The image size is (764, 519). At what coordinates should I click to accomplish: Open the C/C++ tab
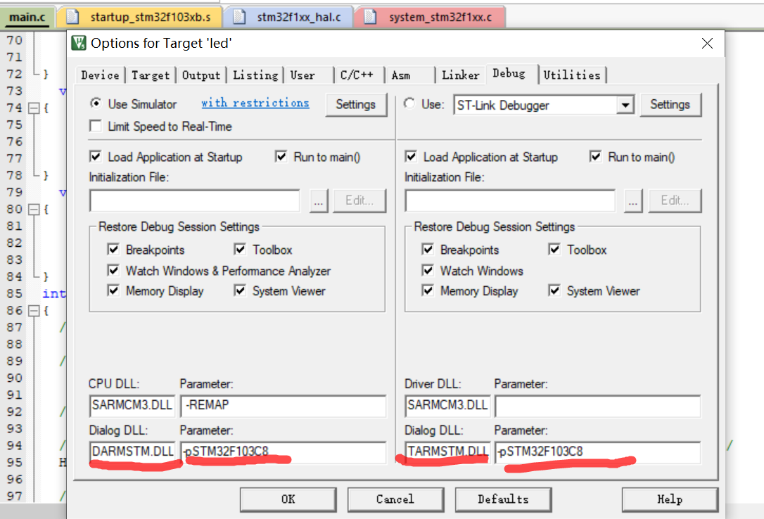(x=359, y=75)
